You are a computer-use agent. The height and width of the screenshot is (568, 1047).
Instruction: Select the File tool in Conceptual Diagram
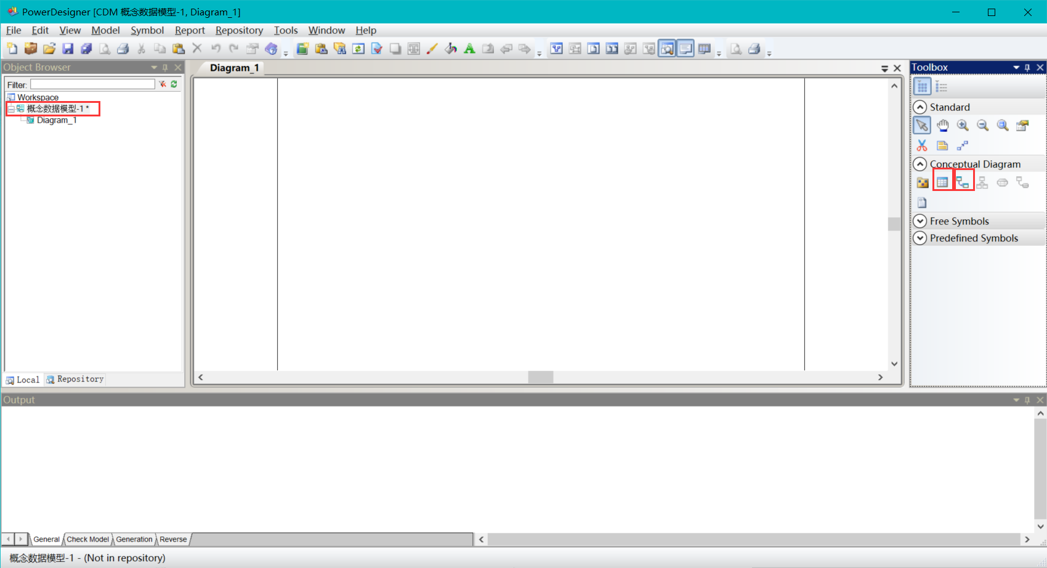(x=922, y=202)
